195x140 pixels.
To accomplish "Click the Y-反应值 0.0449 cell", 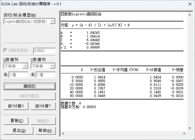I will tap(100, 96).
